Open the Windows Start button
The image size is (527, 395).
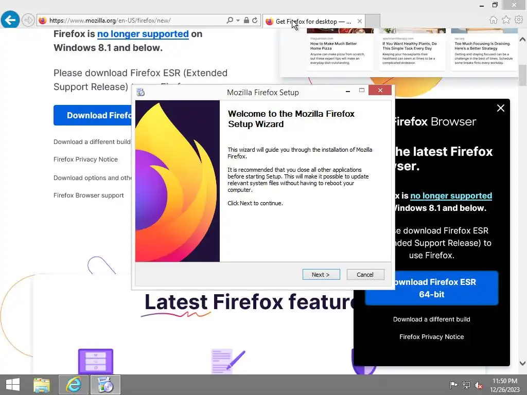tap(13, 385)
